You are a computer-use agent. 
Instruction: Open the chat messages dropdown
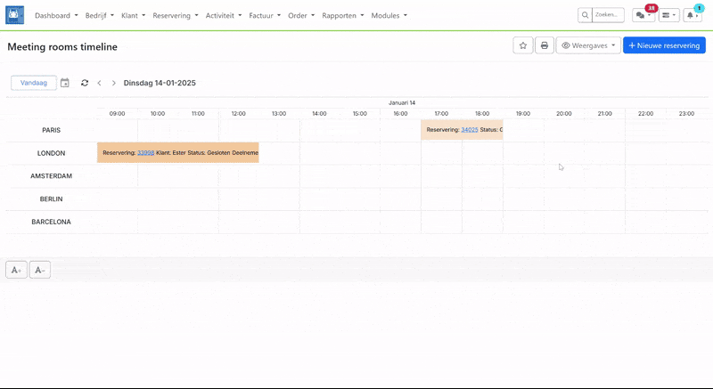point(643,15)
